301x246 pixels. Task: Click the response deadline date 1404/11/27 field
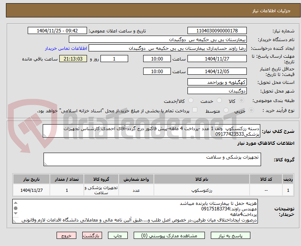(x=217, y=59)
